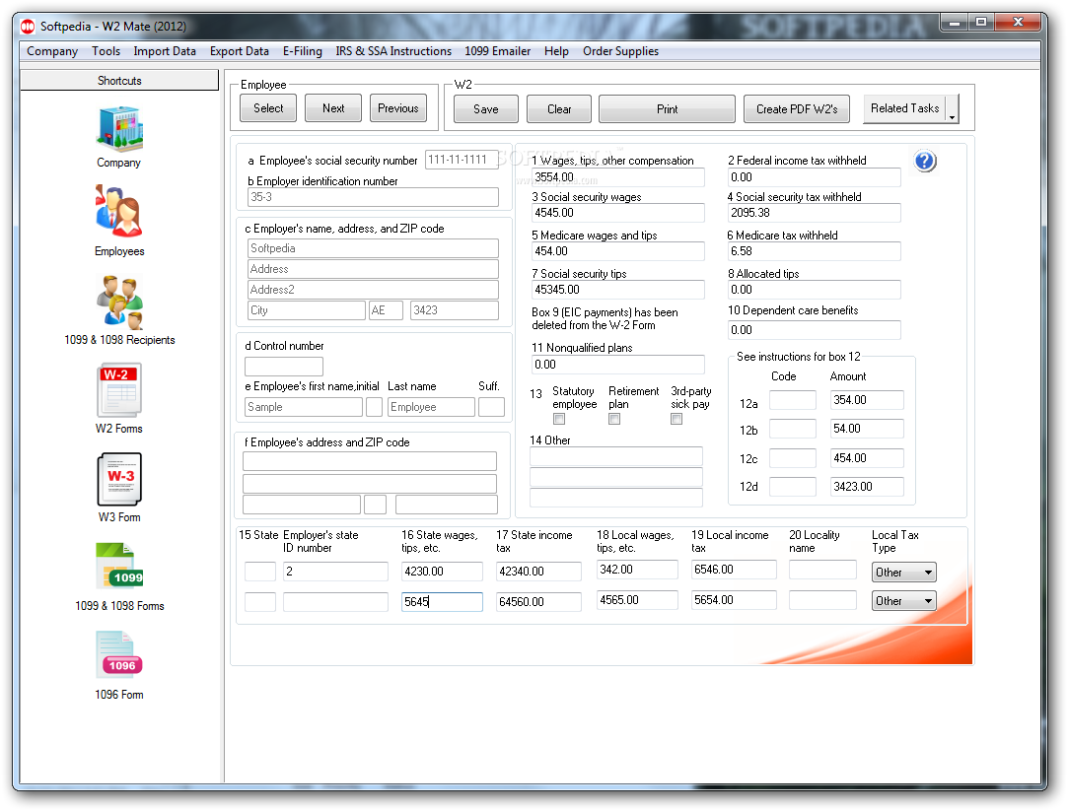Image resolution: width=1068 pixels, height=811 pixels.
Task: Toggle the Statutory employee checkbox
Action: (559, 419)
